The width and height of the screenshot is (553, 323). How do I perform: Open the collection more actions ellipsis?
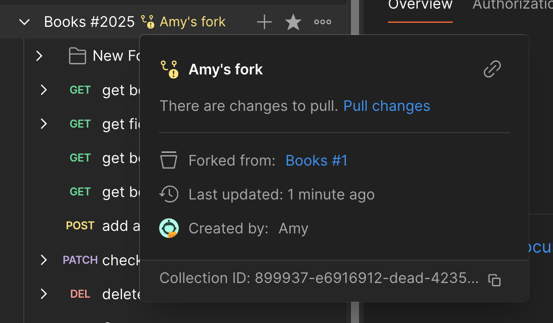pyautogui.click(x=323, y=22)
